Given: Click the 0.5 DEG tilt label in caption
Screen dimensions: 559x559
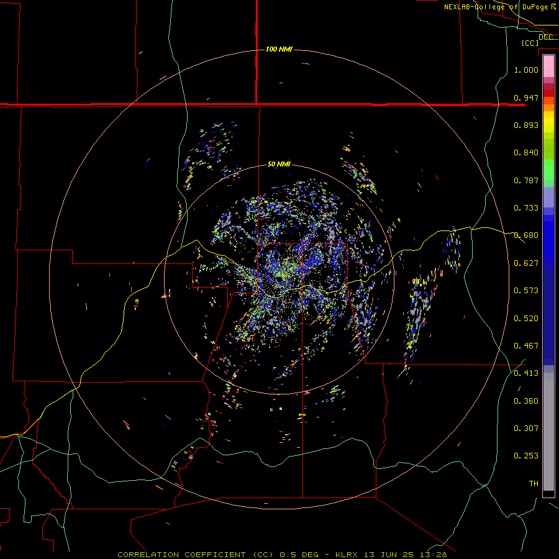Looking at the screenshot, I should point(299,555).
